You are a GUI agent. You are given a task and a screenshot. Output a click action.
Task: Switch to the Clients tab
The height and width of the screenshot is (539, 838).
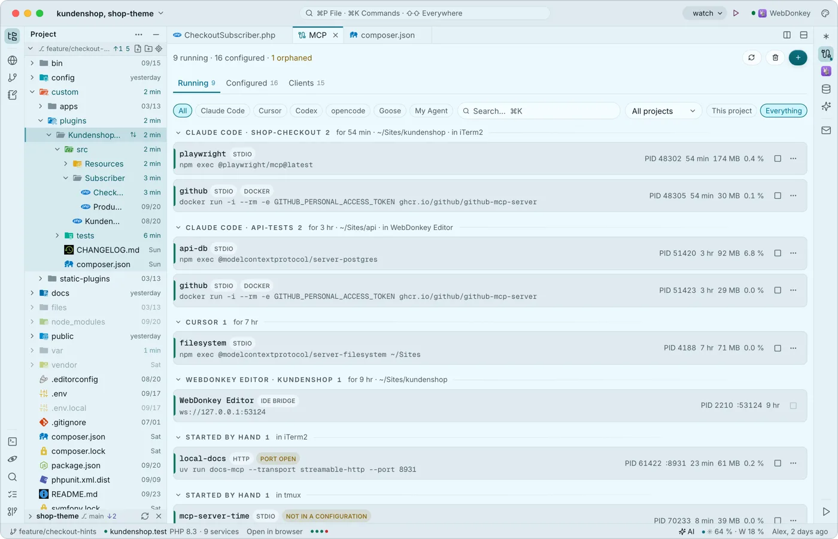click(306, 83)
